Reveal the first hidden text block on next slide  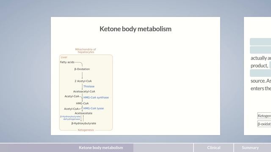pos(260,42)
